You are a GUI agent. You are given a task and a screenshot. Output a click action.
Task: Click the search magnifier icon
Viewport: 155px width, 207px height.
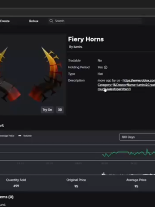[51, 21]
